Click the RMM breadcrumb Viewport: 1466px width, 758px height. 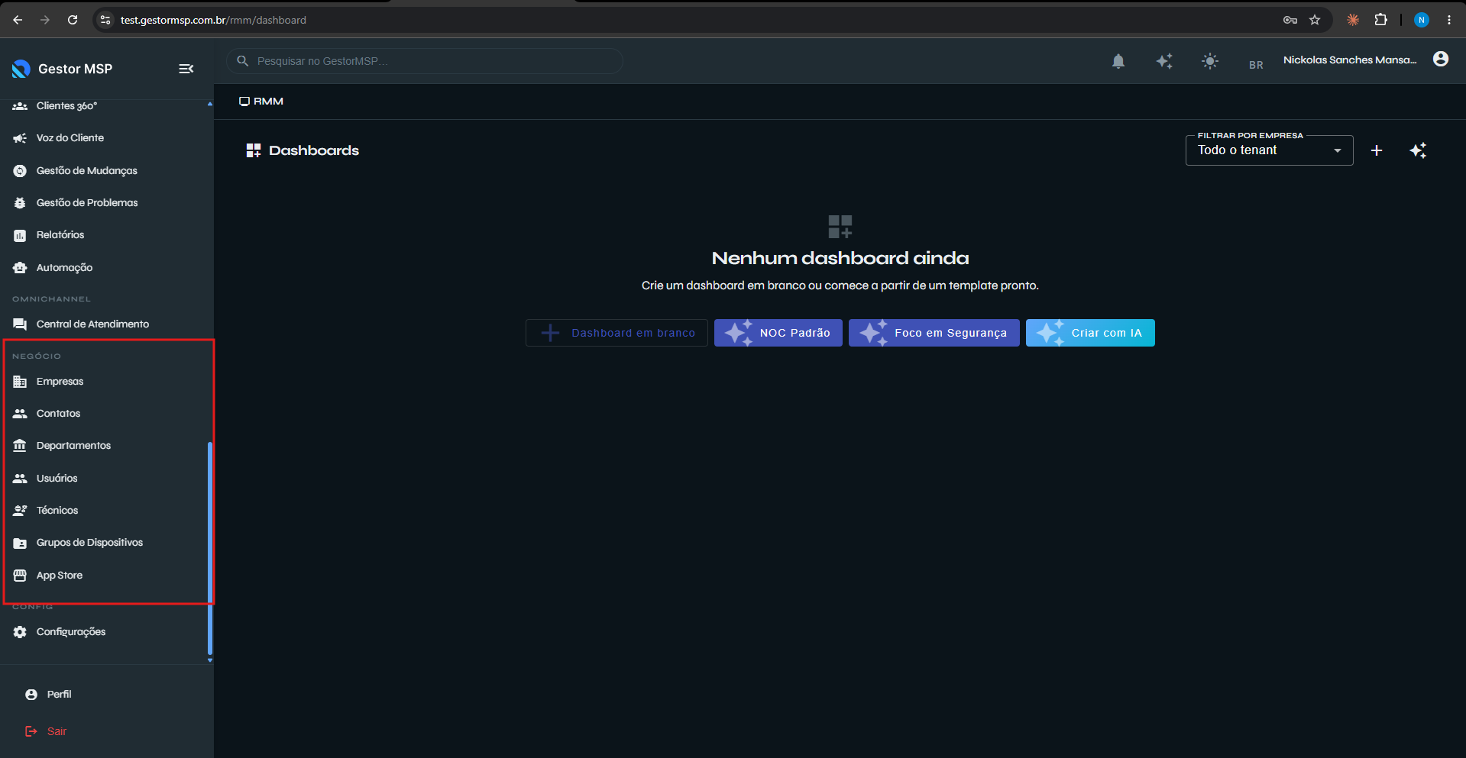coord(261,102)
